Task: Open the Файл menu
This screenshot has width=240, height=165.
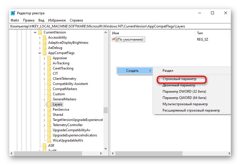Action: pyautogui.click(x=15, y=20)
